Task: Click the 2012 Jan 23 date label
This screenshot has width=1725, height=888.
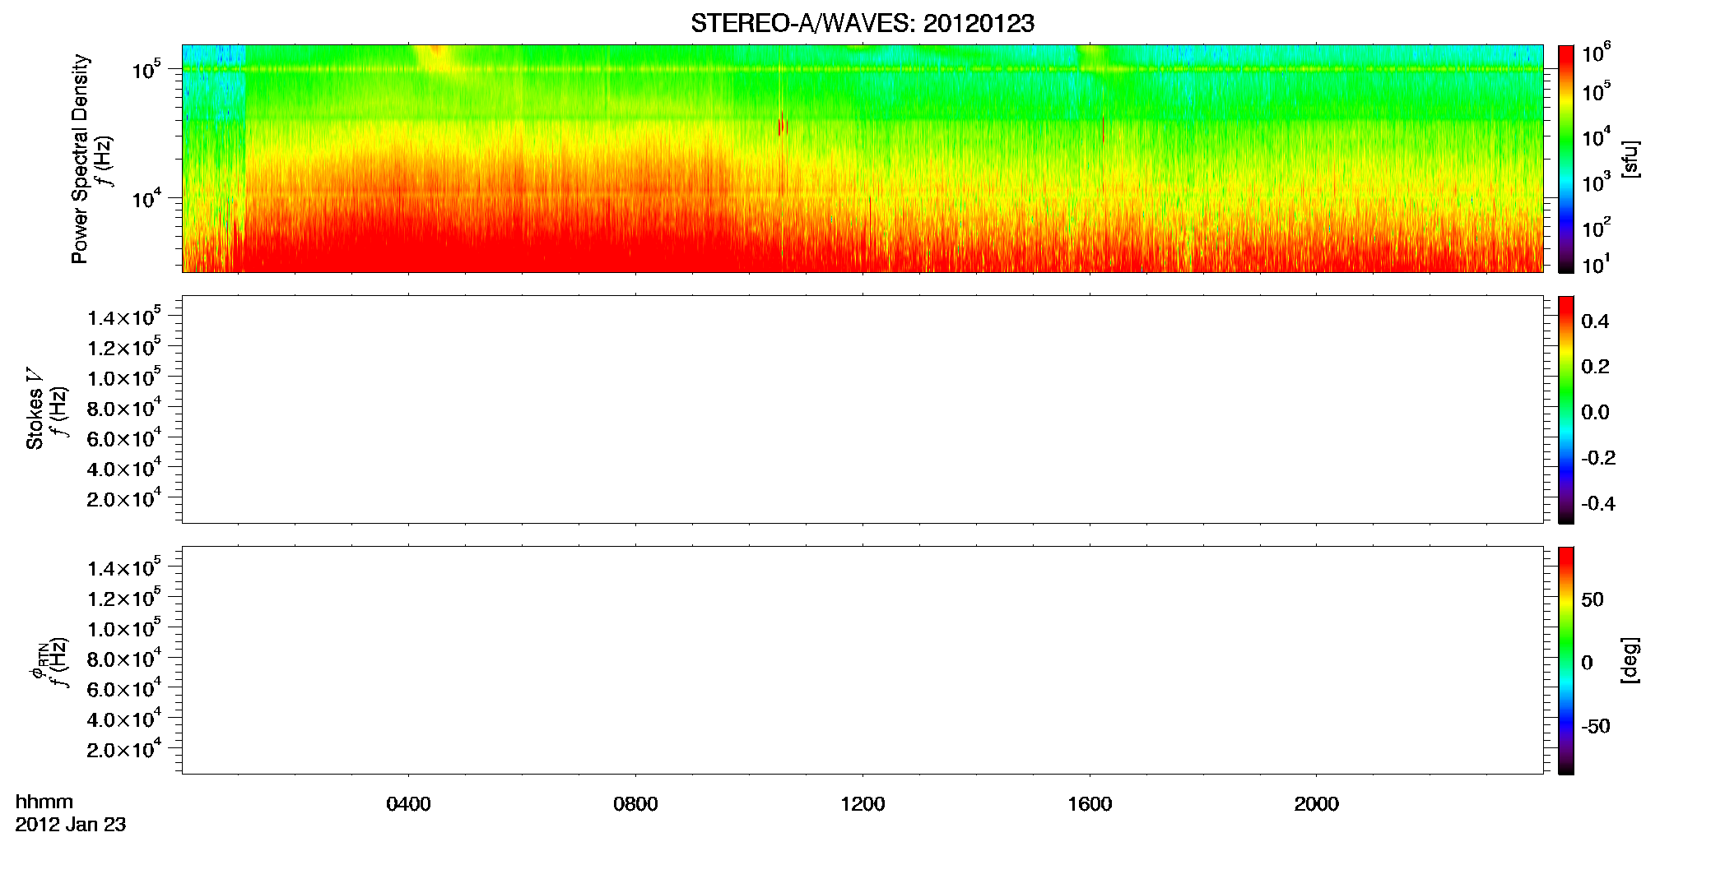Action: click(71, 825)
